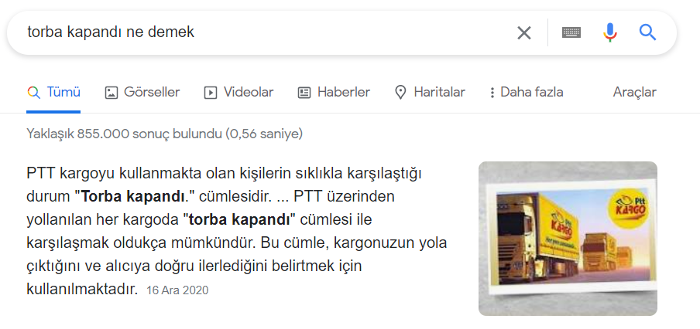This screenshot has height=329, width=700.
Task: Click the newspaper icon beside Haberler
Action: tap(304, 93)
